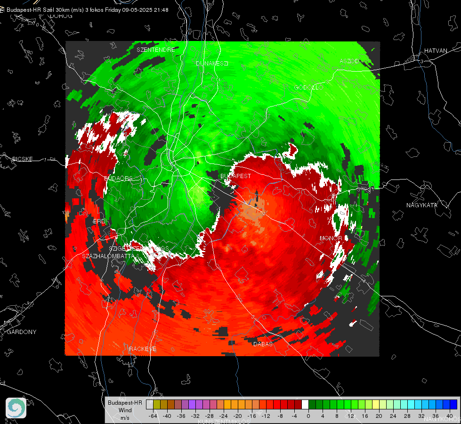Click the -12 value on the scale

click(266, 416)
